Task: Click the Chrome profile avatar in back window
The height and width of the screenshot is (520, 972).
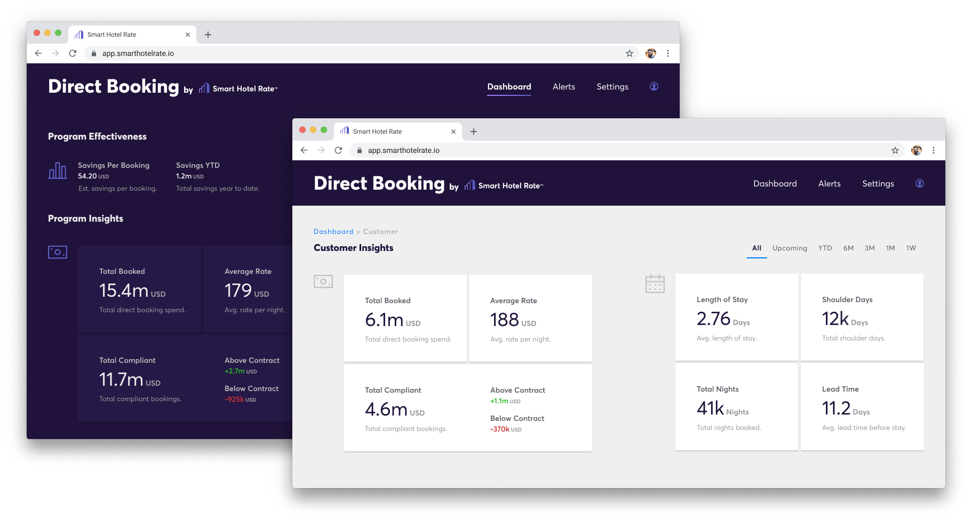Action: pyautogui.click(x=650, y=53)
